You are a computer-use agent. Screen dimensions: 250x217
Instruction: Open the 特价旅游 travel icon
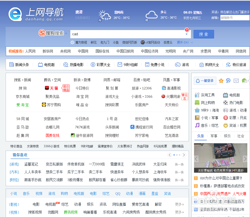coord(228,65)
